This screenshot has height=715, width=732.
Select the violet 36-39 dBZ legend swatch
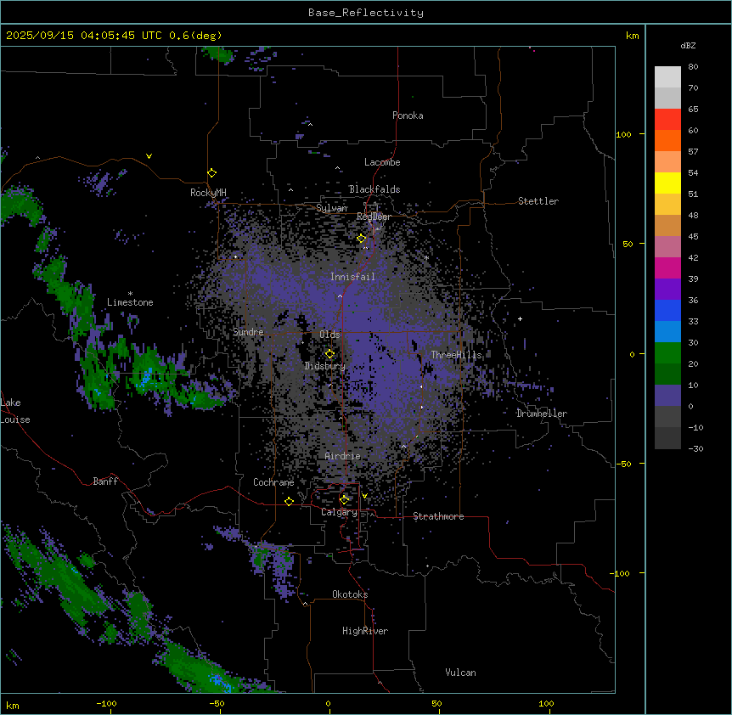[x=667, y=290]
